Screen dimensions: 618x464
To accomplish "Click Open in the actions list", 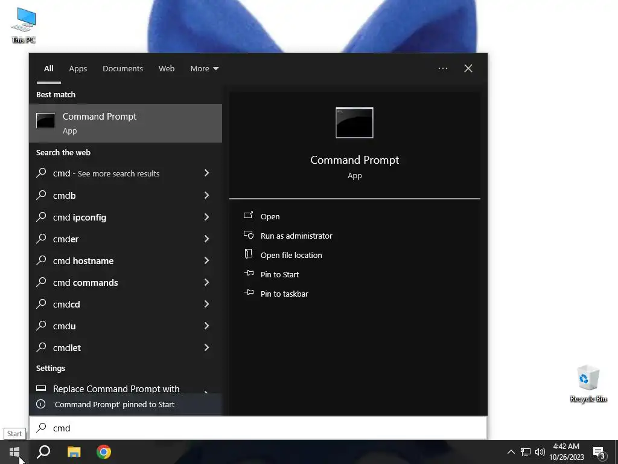I will [270, 217].
